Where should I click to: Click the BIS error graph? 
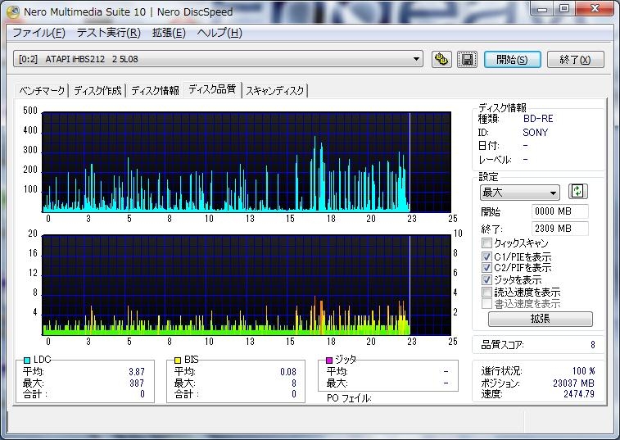tap(247, 285)
